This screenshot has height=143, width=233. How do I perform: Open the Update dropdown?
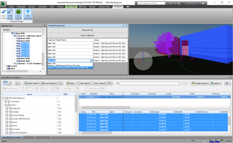coord(216,83)
